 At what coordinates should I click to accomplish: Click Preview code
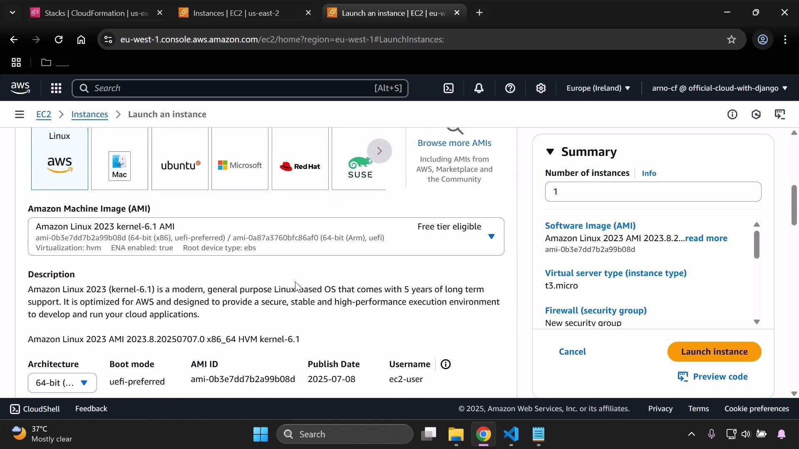coord(713,377)
